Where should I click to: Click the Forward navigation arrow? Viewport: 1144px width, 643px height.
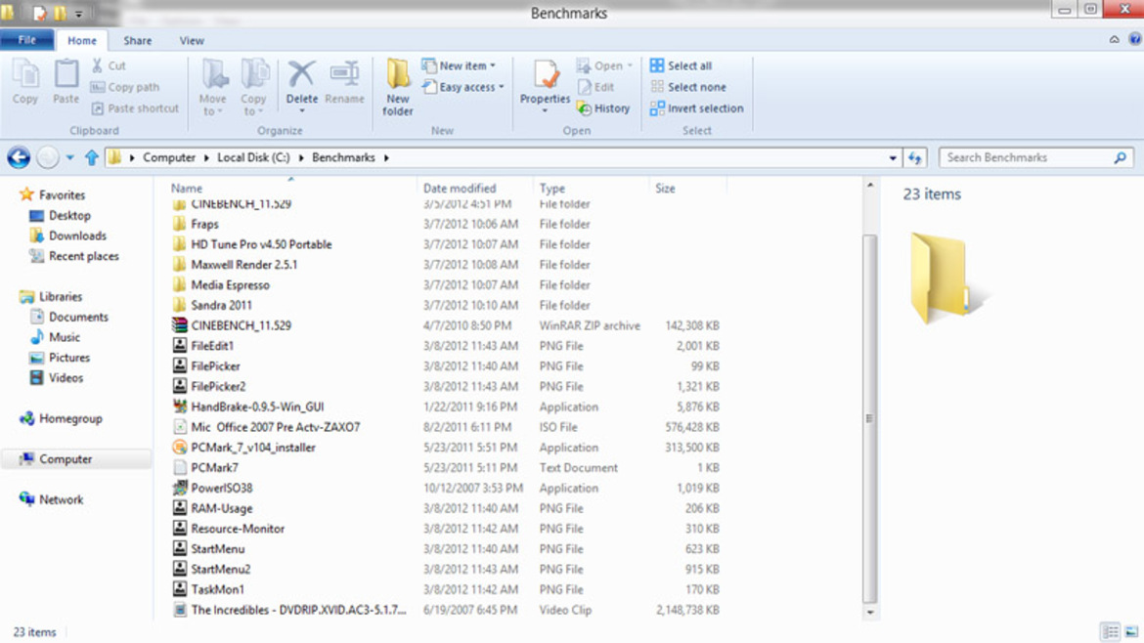[48, 157]
